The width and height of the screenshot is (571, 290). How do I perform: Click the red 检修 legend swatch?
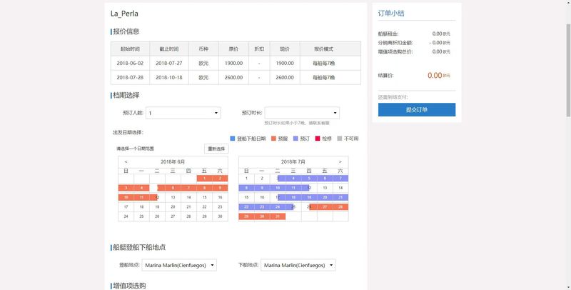pyautogui.click(x=318, y=139)
